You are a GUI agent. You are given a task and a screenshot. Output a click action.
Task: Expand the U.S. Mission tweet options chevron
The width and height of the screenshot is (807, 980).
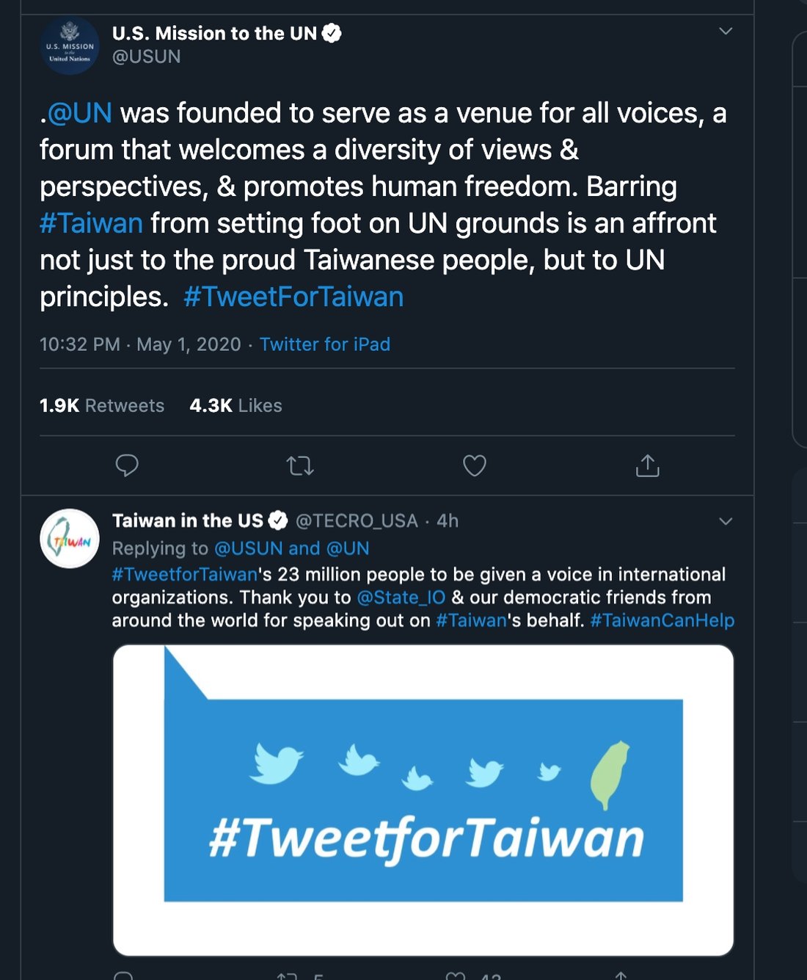726,31
